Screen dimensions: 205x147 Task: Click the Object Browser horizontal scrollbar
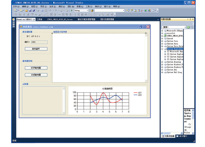point(172,133)
